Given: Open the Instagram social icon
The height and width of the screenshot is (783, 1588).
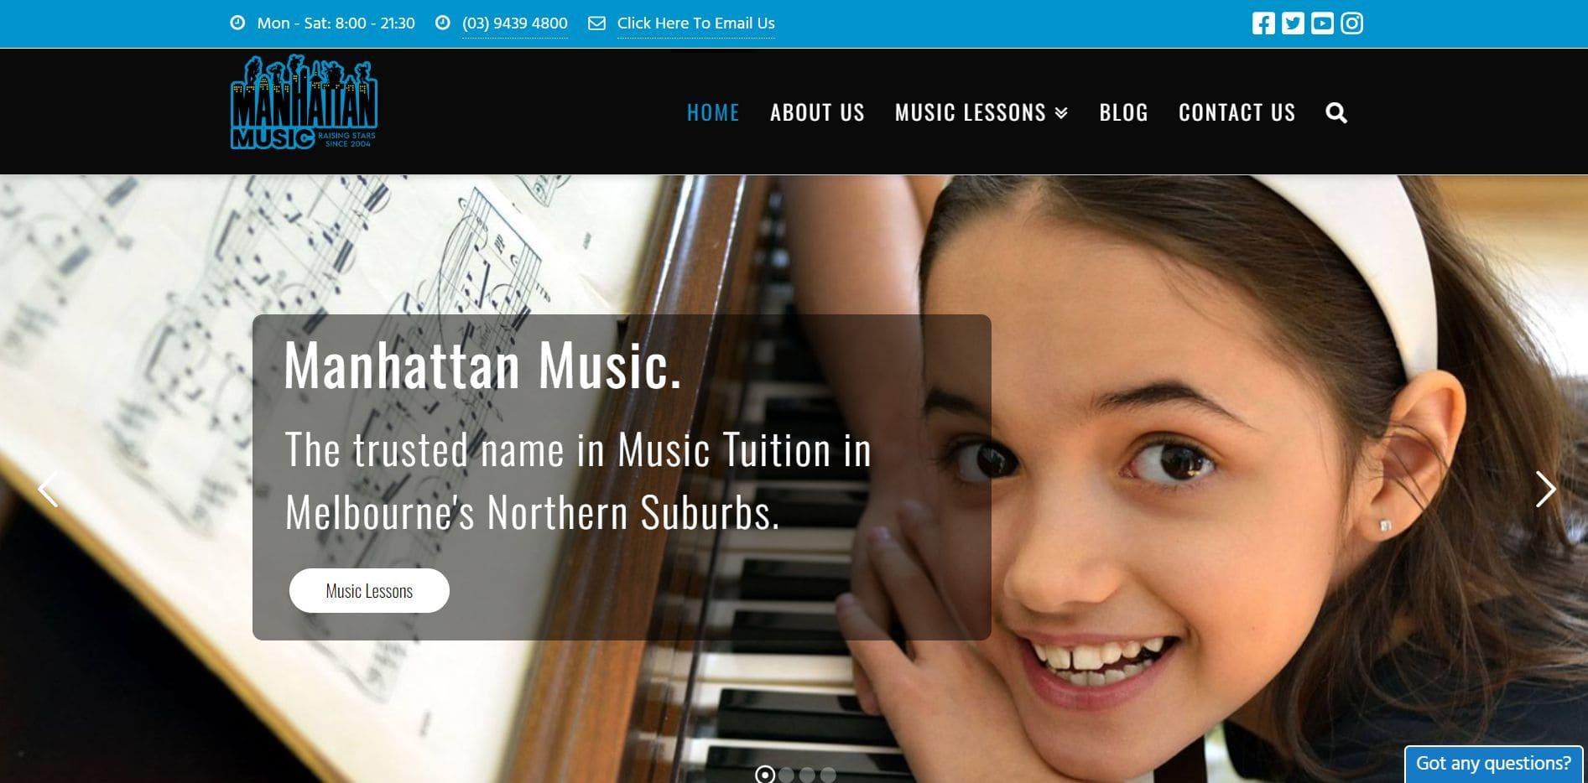Looking at the screenshot, I should pos(1351,23).
